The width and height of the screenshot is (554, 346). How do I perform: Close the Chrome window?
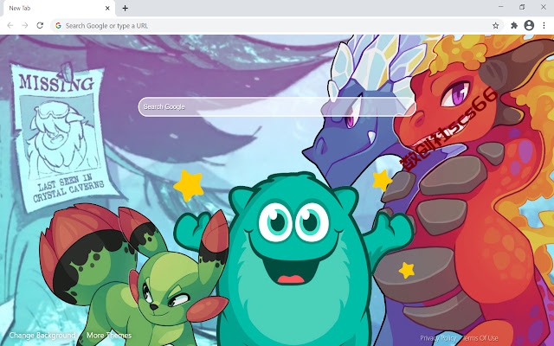544,7
